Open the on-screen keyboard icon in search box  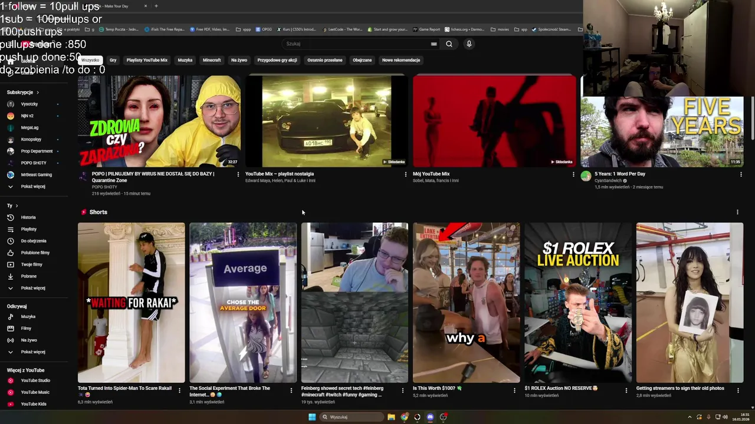434,44
